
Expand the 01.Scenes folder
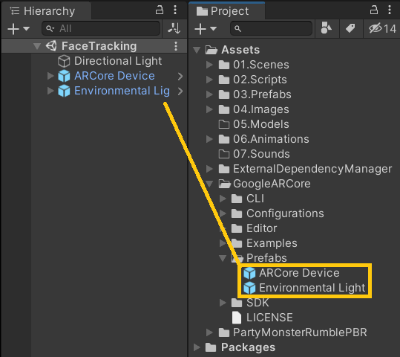[209, 65]
